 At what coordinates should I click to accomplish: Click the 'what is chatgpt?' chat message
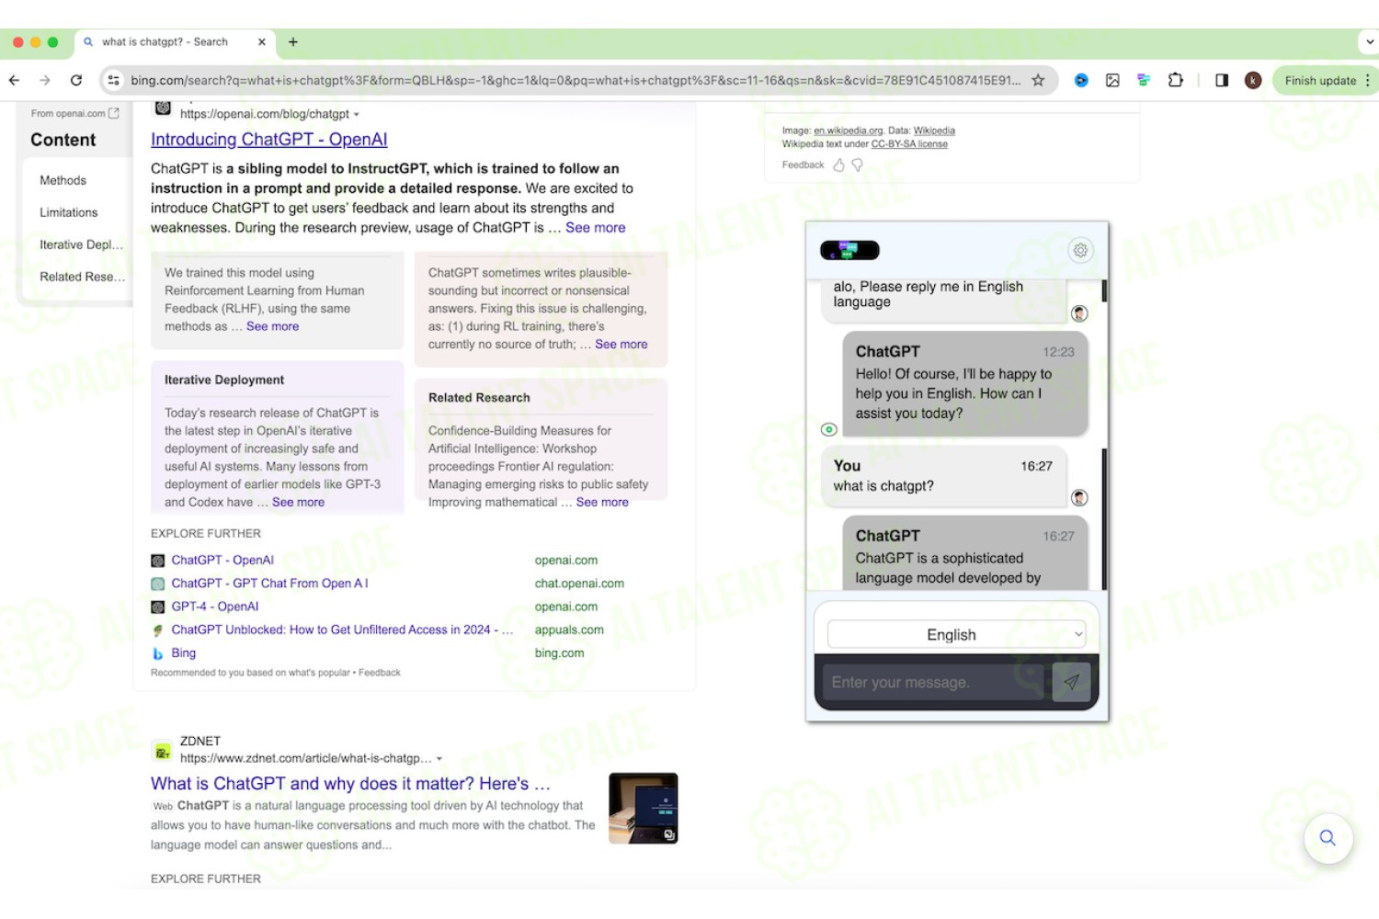pyautogui.click(x=883, y=485)
